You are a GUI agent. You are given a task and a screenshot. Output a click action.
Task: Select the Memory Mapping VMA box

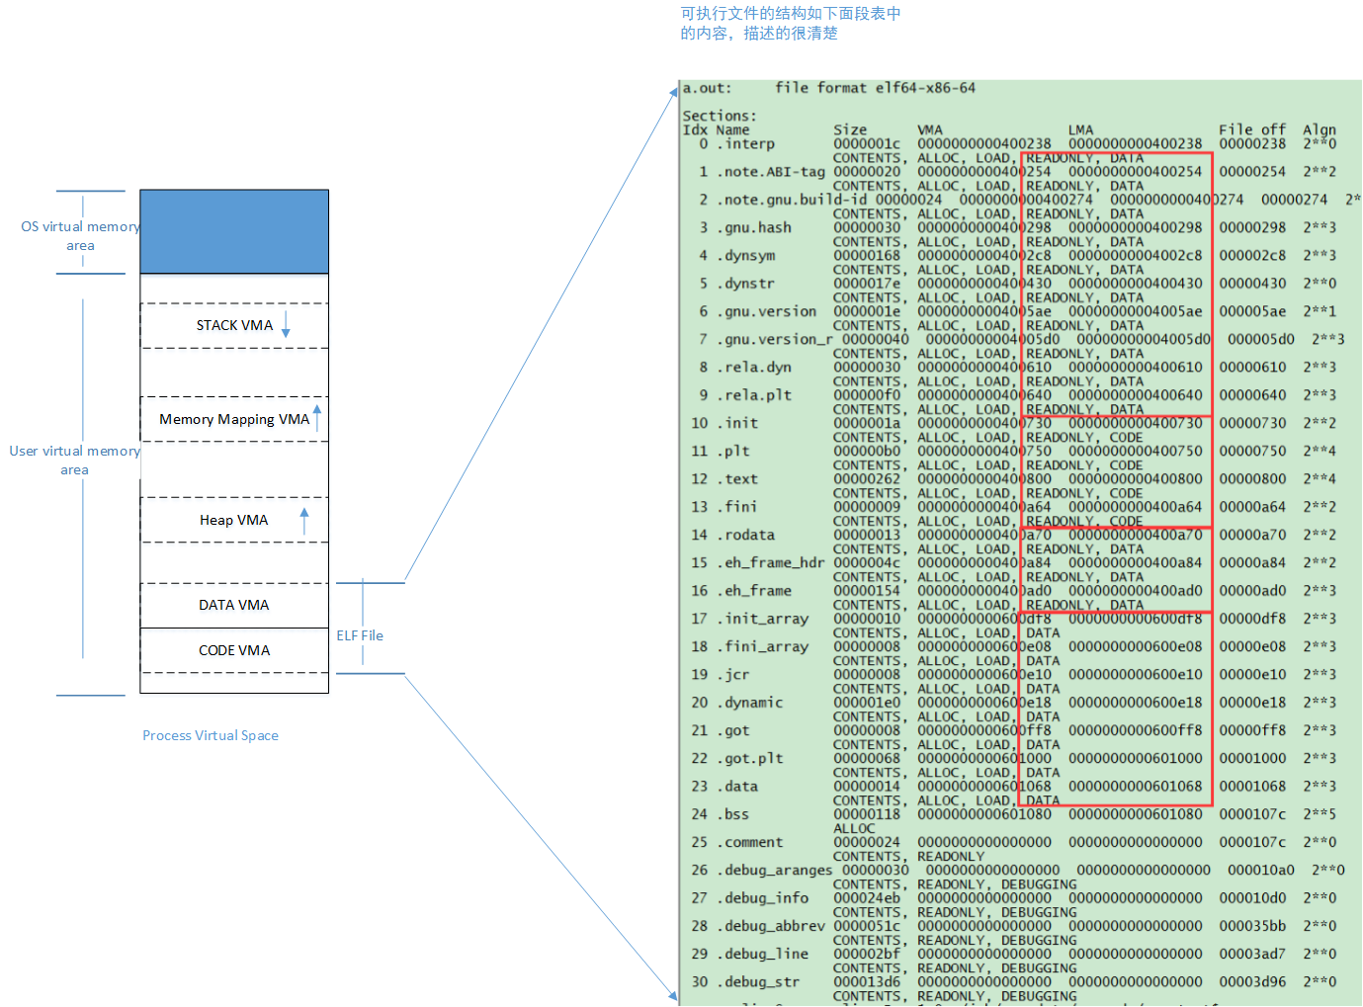pos(233,419)
